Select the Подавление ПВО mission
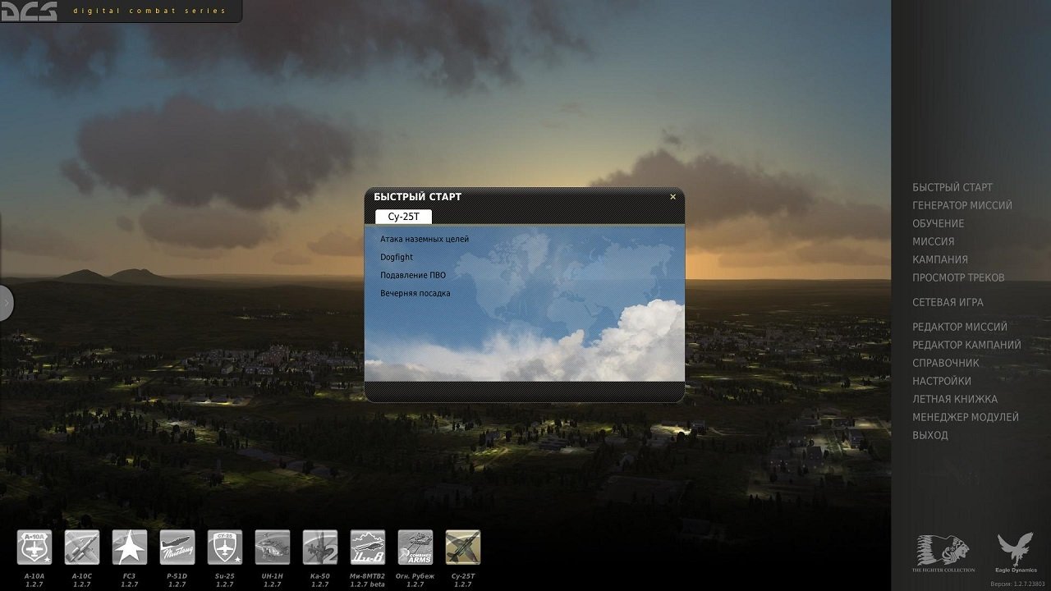The height and width of the screenshot is (591, 1051). pos(413,275)
